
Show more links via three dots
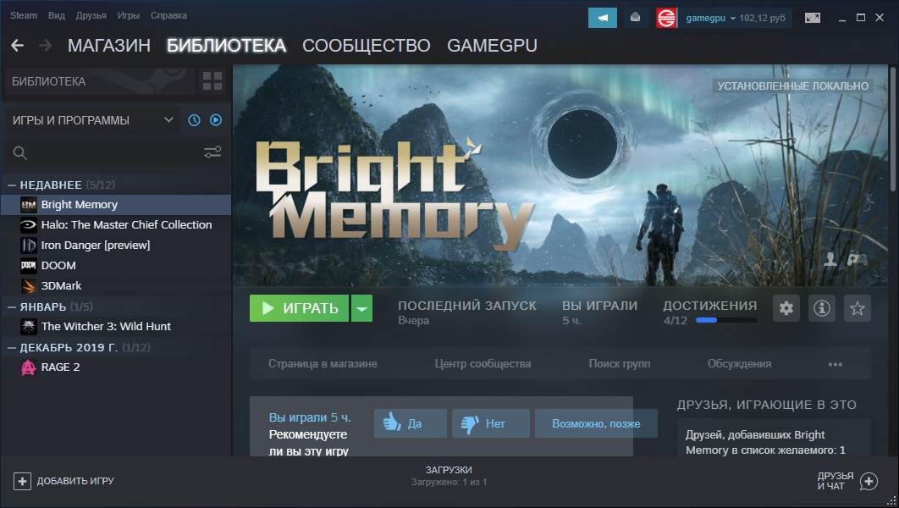836,364
